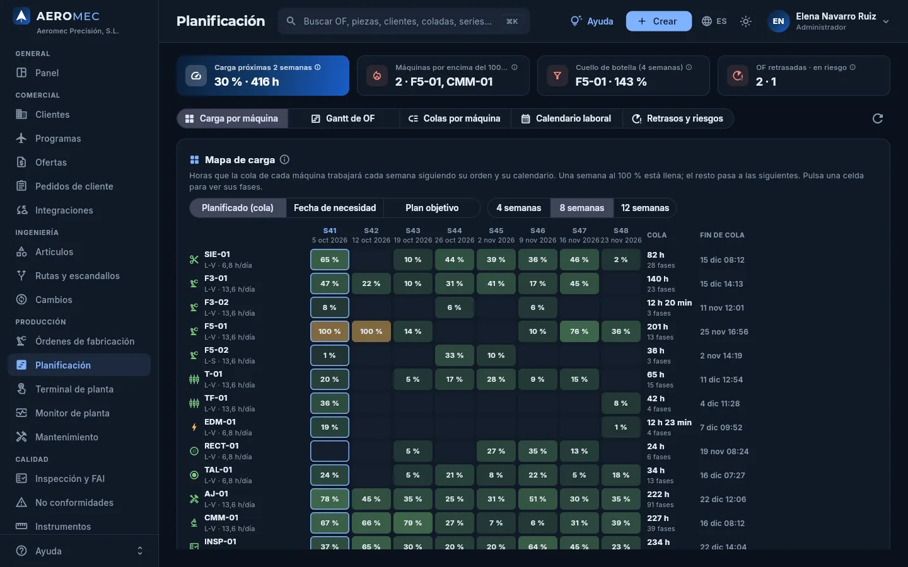Screen dimensions: 908x567
Task: Open Monitor de planta
Action: [79, 413]
